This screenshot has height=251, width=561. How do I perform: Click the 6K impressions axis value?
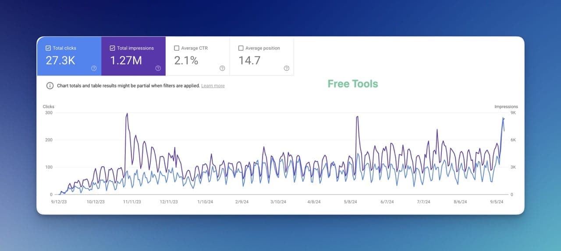click(513, 140)
